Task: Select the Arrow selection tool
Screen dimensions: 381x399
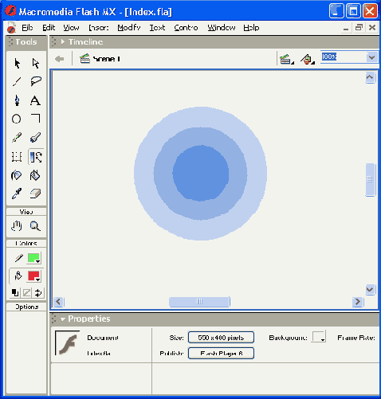Action: coord(17,64)
